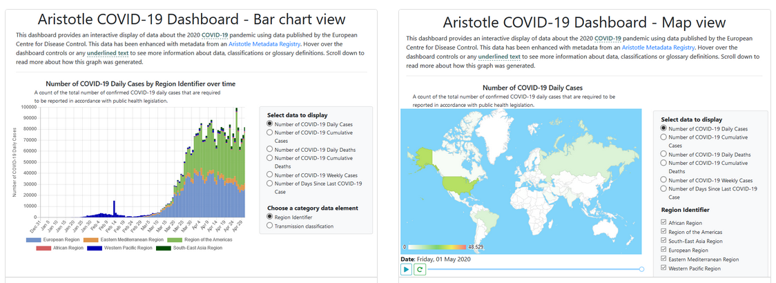Uncheck the South-East Asia Region checkbox
The image size is (776, 283).
tap(664, 241)
